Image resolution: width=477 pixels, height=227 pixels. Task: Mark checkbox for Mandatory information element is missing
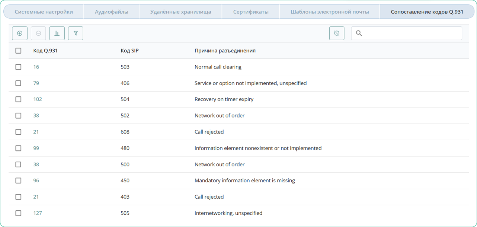[x=18, y=180]
